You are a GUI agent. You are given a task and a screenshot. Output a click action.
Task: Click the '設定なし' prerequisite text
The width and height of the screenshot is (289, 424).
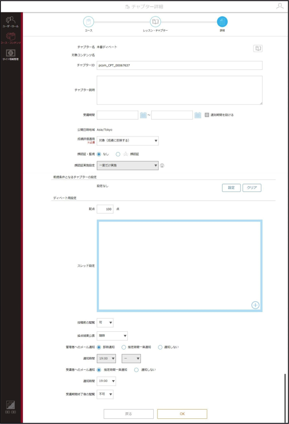pos(102,186)
